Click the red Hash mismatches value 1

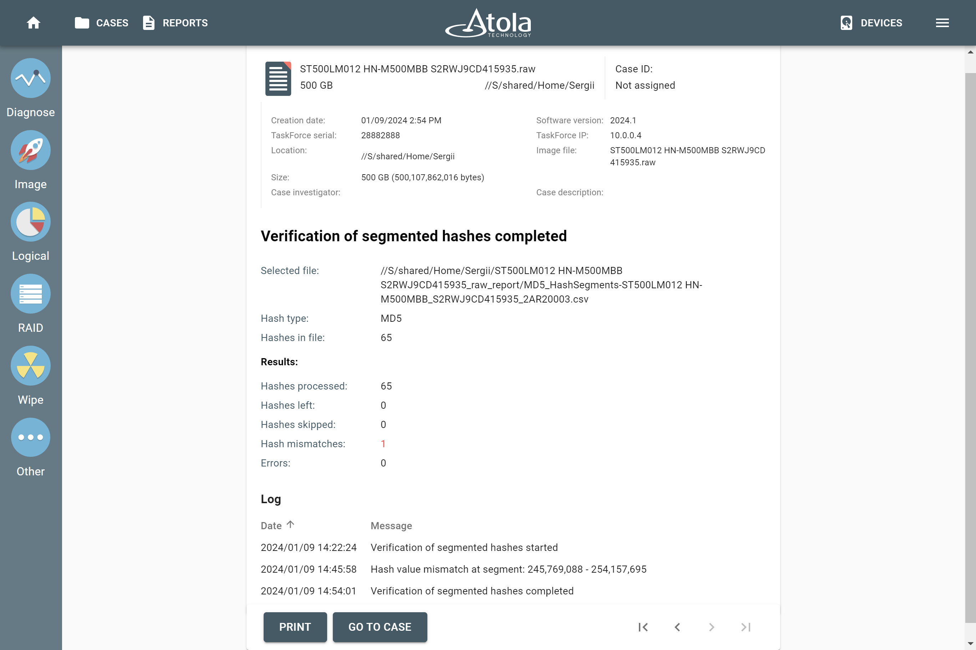[x=383, y=444]
